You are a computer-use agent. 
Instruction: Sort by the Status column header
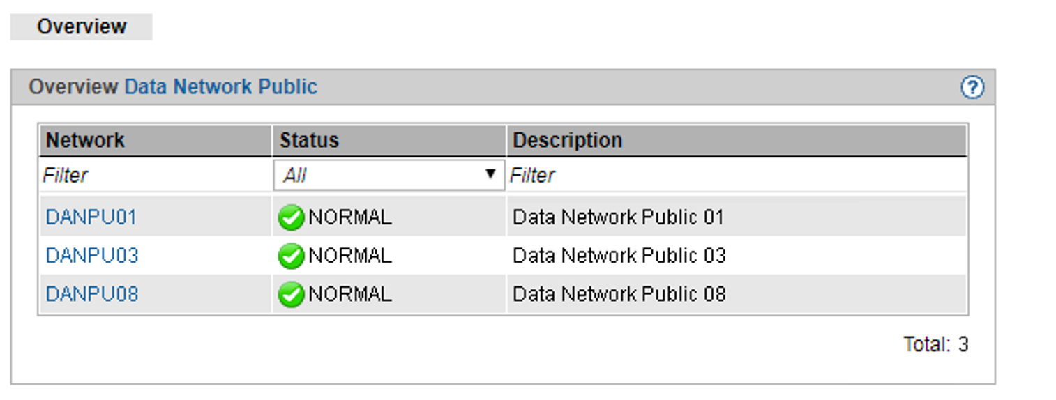[x=389, y=141]
